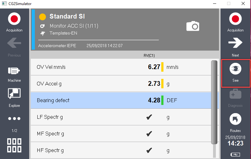
Task: Click the yellow status indicator beside Standard SI
Action: click(x=42, y=17)
